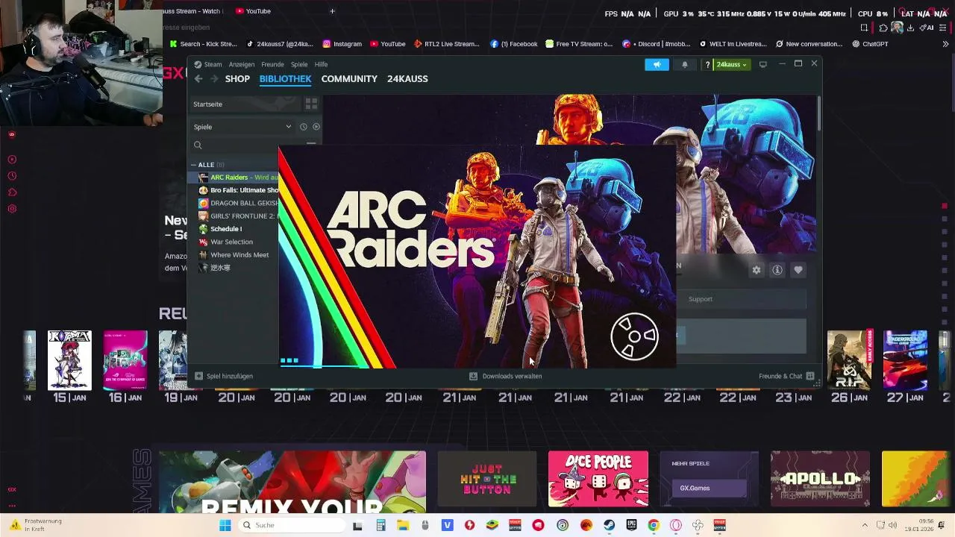
Task: Click recent activity clock filter in library
Action: [303, 127]
